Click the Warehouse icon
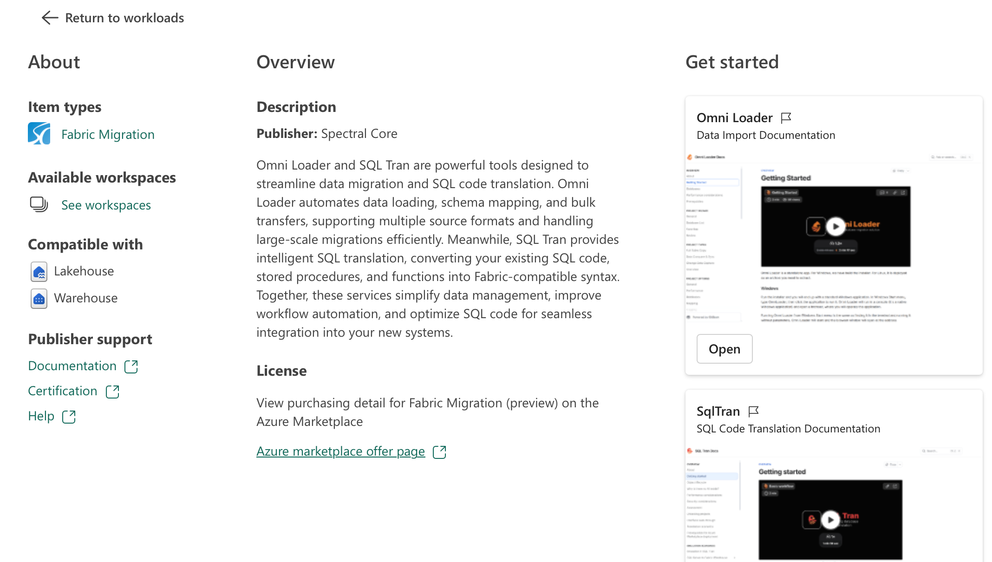Image resolution: width=992 pixels, height=562 pixels. tap(39, 299)
